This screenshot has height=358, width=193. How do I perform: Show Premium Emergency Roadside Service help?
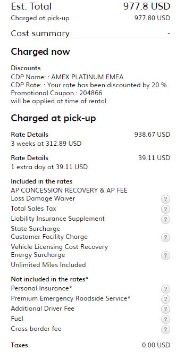(165, 299)
